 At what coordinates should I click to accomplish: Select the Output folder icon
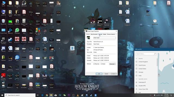pyautogui.click(x=3, y=67)
